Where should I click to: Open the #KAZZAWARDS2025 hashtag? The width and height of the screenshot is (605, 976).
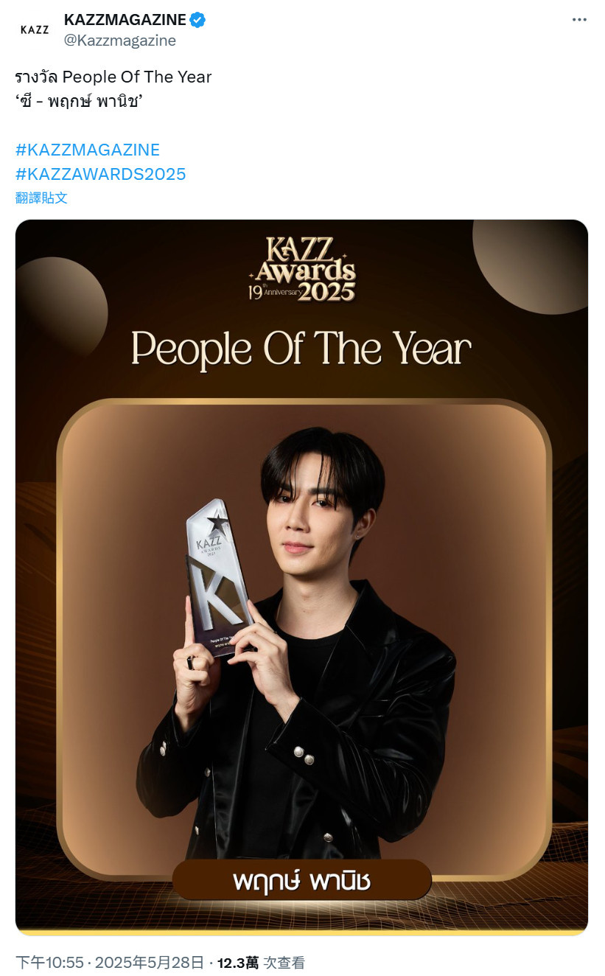click(x=101, y=174)
